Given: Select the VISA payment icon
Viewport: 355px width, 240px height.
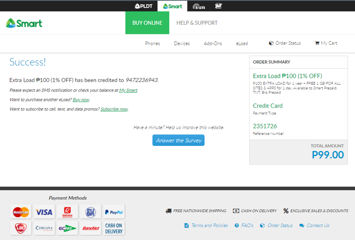Looking at the screenshot, I should (44, 212).
